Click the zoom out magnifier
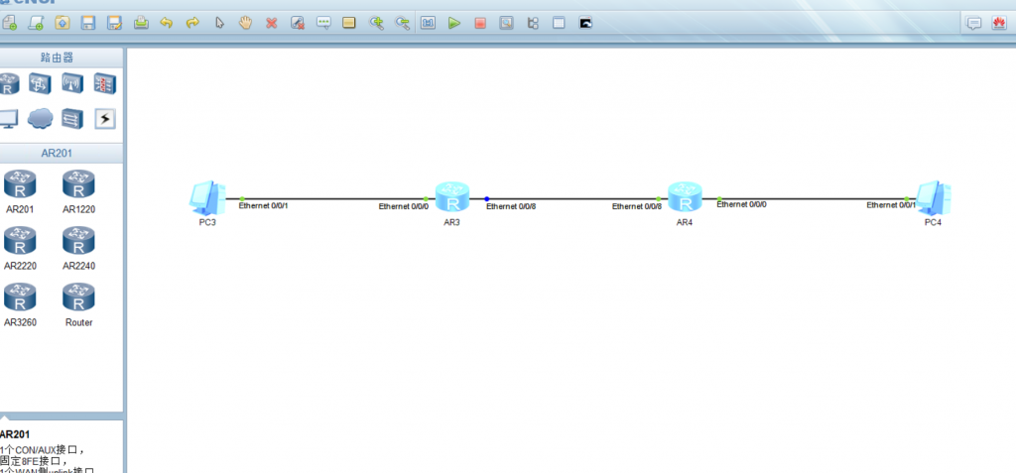 [403, 24]
